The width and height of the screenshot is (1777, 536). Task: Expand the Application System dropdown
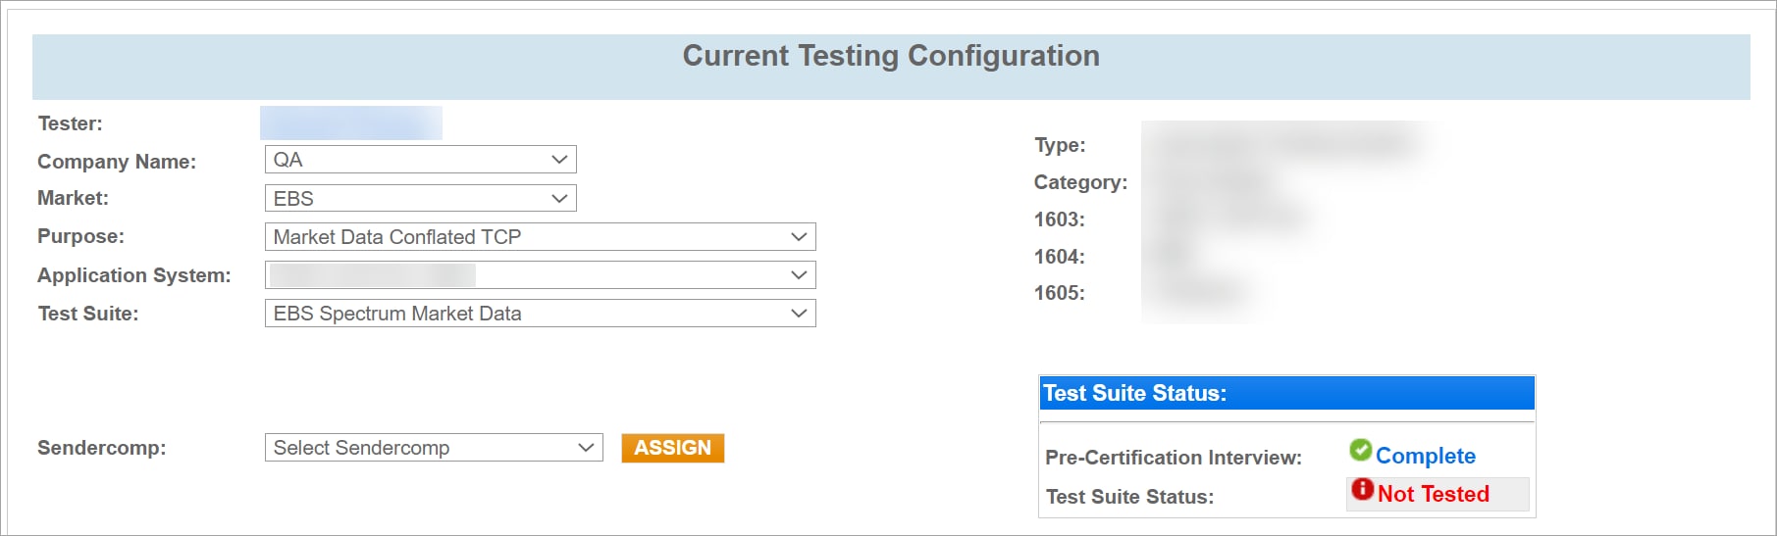coord(540,275)
